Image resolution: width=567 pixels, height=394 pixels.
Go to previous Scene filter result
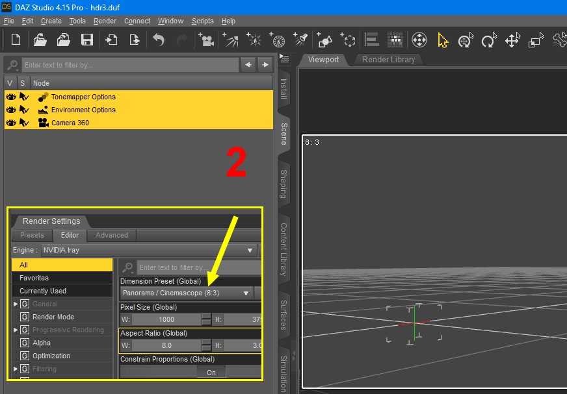click(x=248, y=65)
